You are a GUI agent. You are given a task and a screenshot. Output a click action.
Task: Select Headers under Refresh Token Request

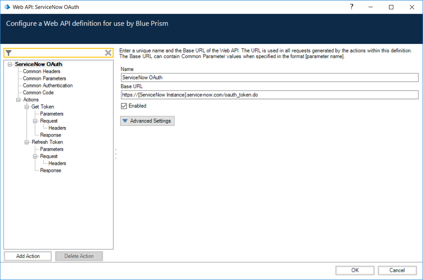pyautogui.click(x=57, y=164)
